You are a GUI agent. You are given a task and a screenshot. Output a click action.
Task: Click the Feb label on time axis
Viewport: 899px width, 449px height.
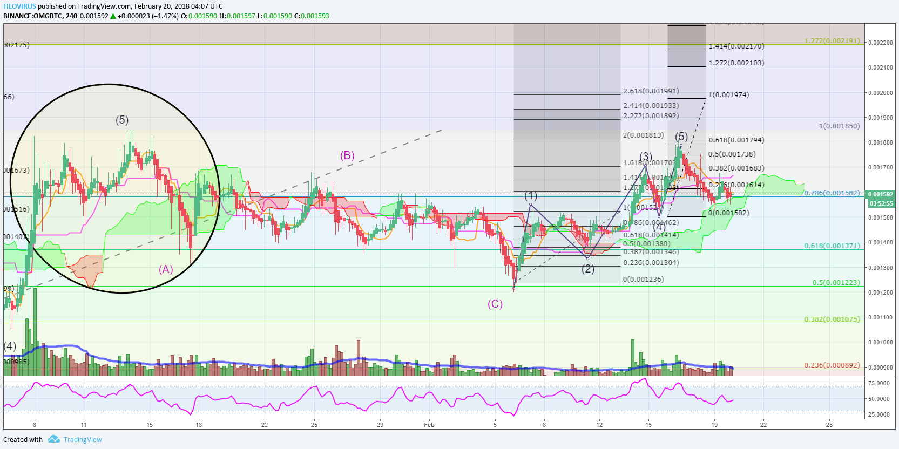click(x=429, y=425)
